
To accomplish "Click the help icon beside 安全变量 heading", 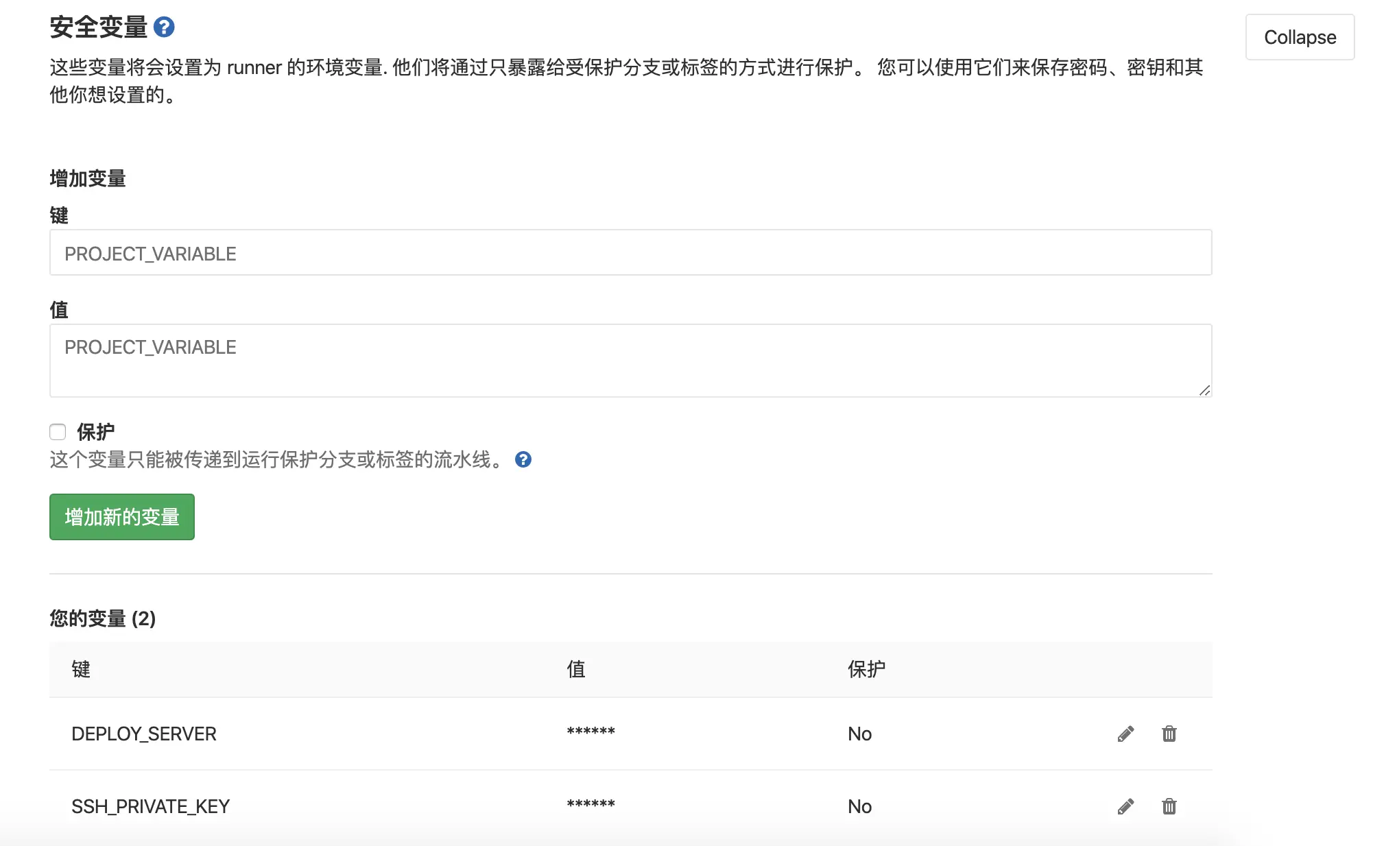I will (164, 27).
